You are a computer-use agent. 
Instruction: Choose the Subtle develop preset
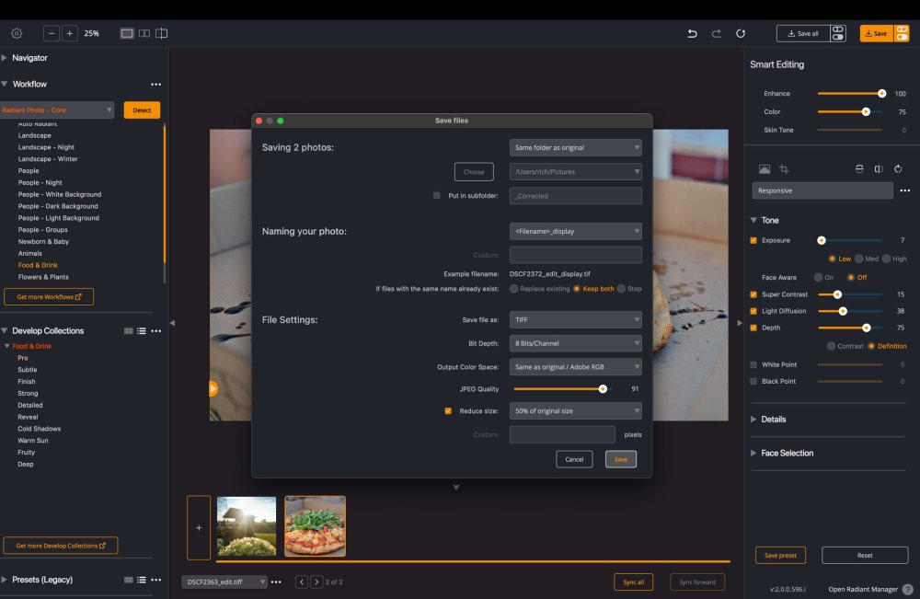28,370
